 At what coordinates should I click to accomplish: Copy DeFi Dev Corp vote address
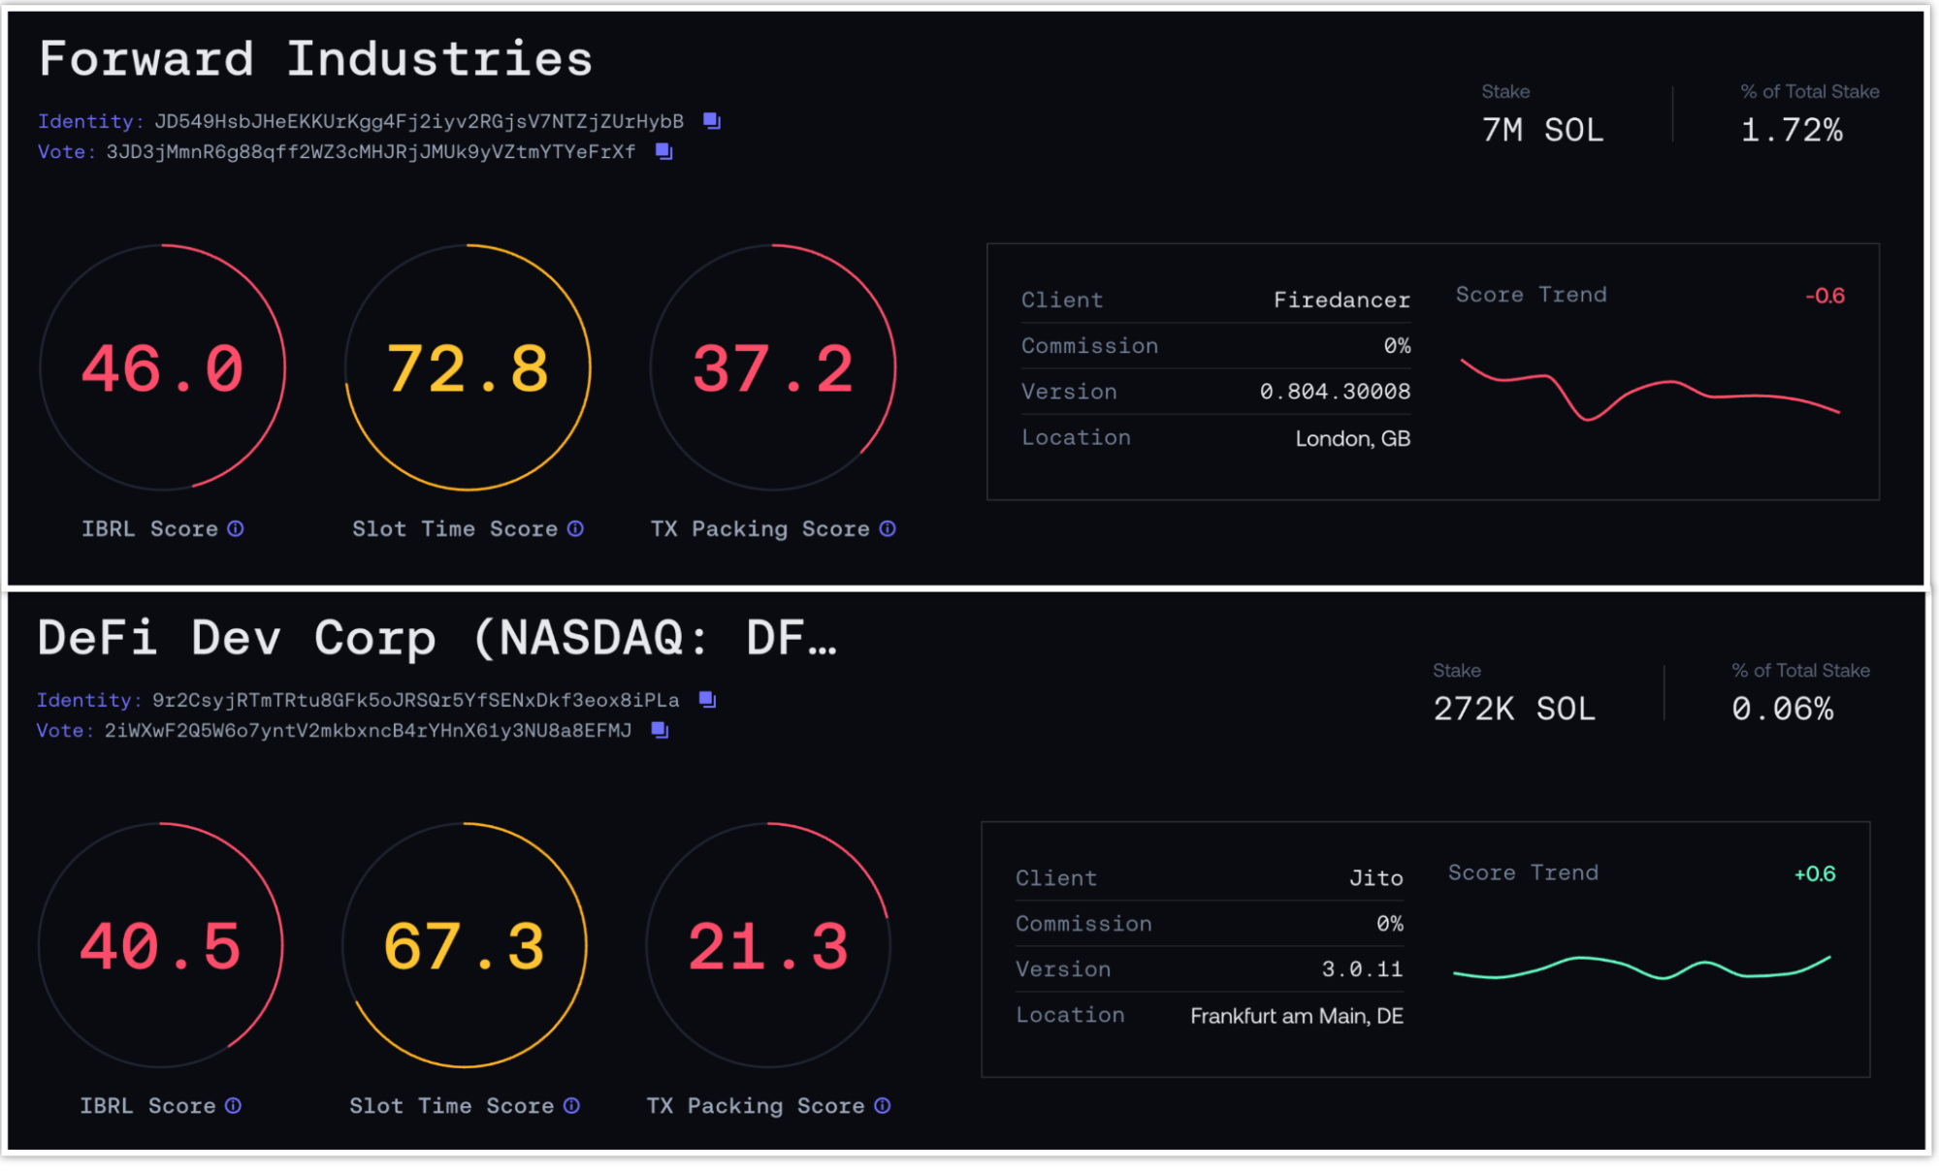click(661, 730)
